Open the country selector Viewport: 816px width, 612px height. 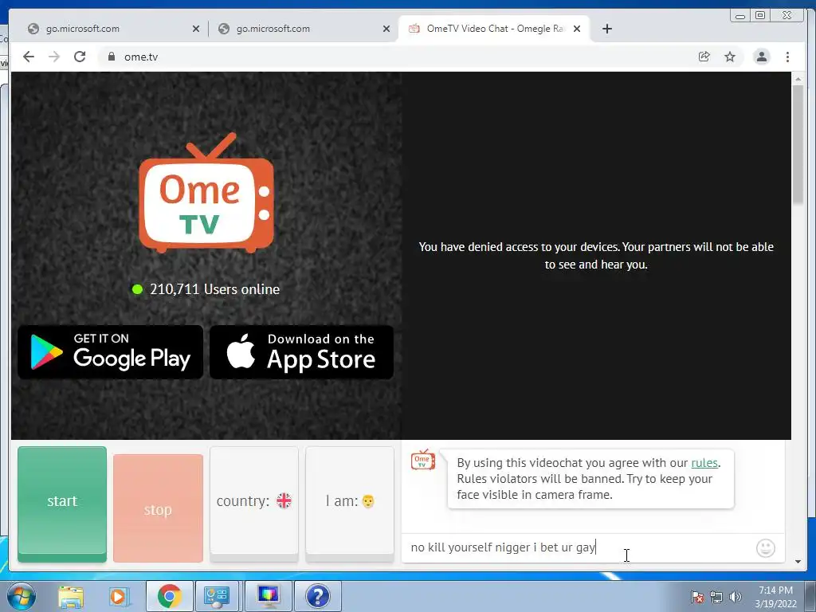click(254, 504)
